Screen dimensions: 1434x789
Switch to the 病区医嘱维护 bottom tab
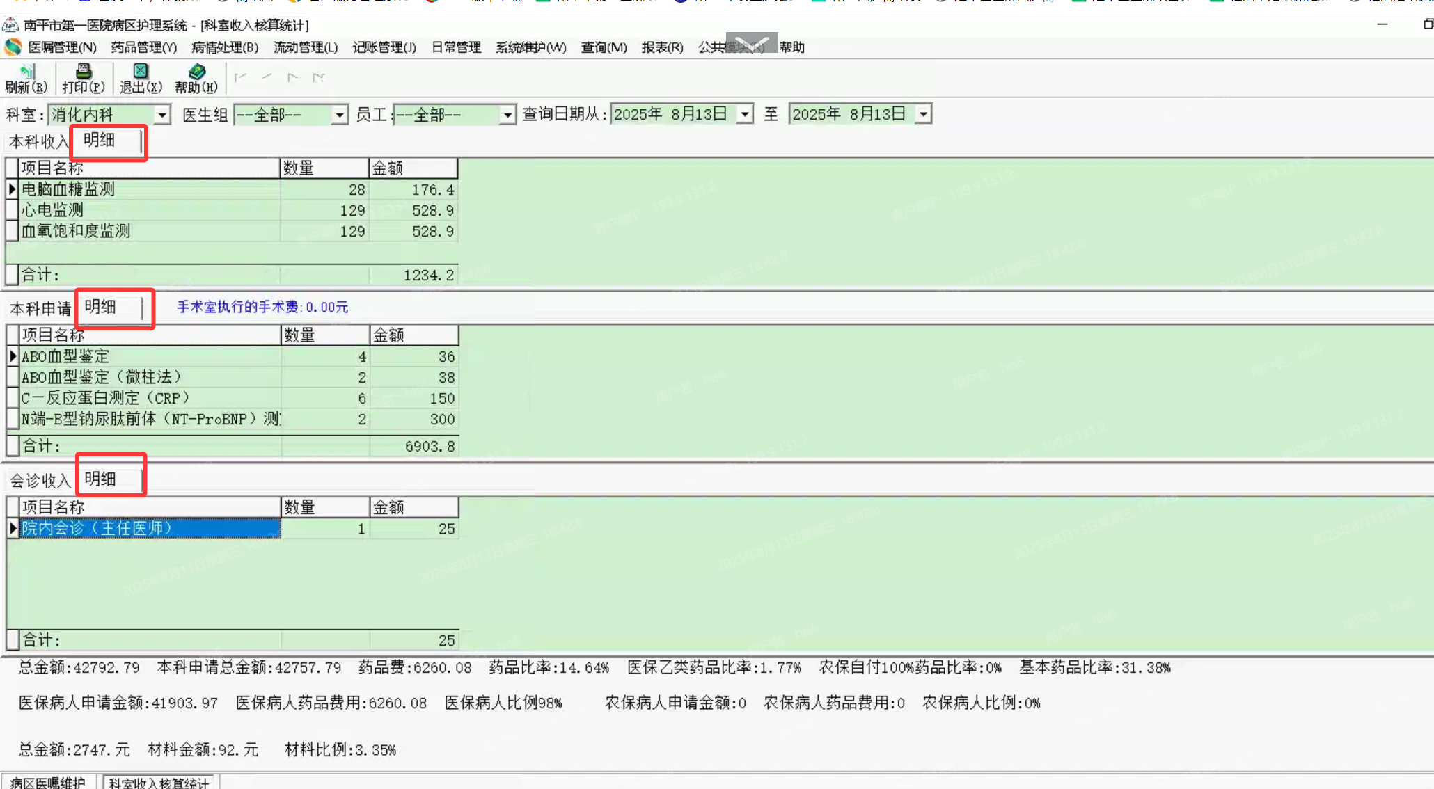pos(47,782)
